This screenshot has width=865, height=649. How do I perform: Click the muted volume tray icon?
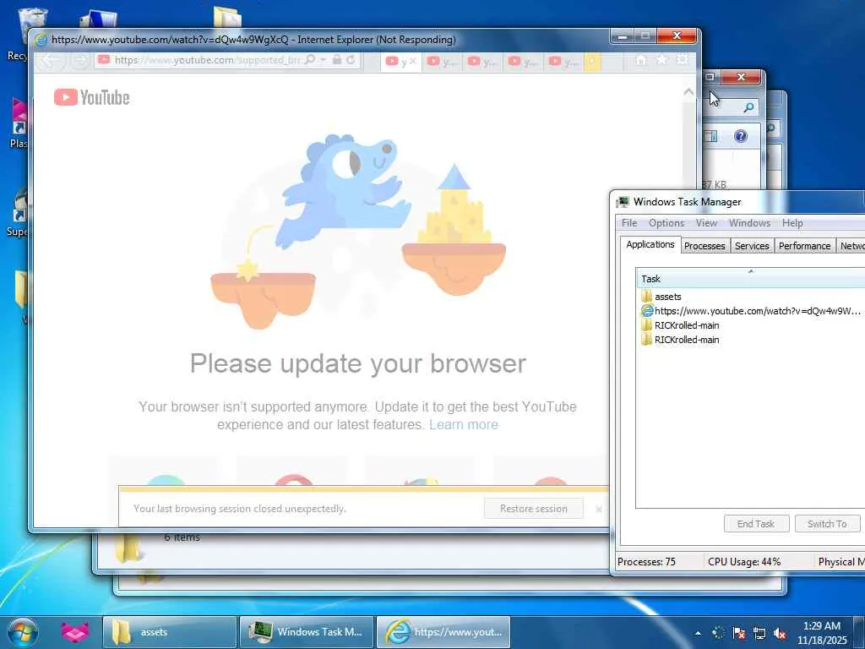(780, 633)
